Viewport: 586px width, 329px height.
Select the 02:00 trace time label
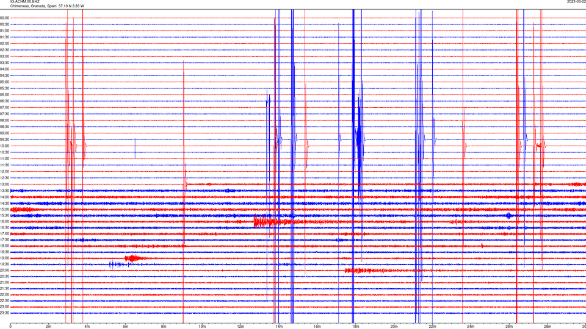(x=4, y=44)
